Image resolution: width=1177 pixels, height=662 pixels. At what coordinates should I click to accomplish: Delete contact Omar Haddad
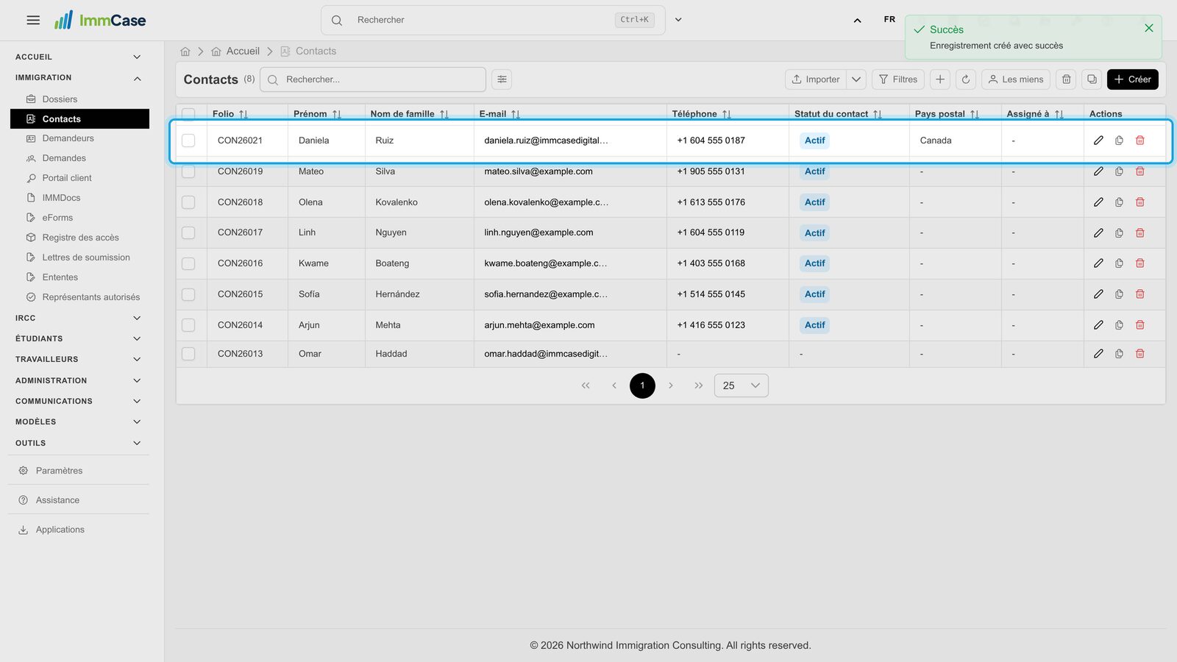1139,354
